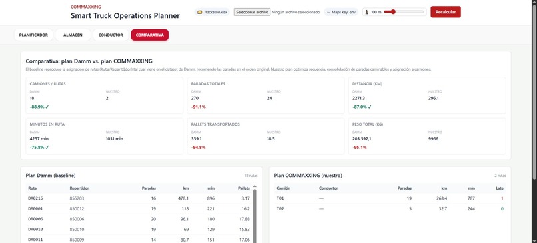Click the Recalcular button
The image size is (537, 243).
pyautogui.click(x=446, y=12)
